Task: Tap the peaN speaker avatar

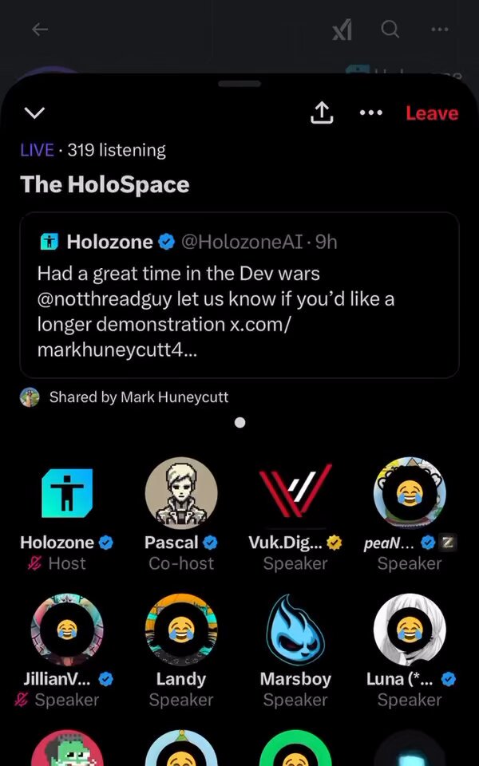Action: [410, 493]
